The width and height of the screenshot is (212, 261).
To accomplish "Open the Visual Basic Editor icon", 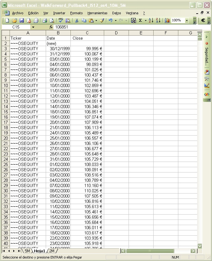I will 207,72.
